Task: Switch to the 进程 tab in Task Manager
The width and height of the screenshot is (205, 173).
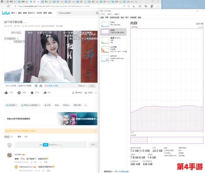Action: [x=102, y=18]
